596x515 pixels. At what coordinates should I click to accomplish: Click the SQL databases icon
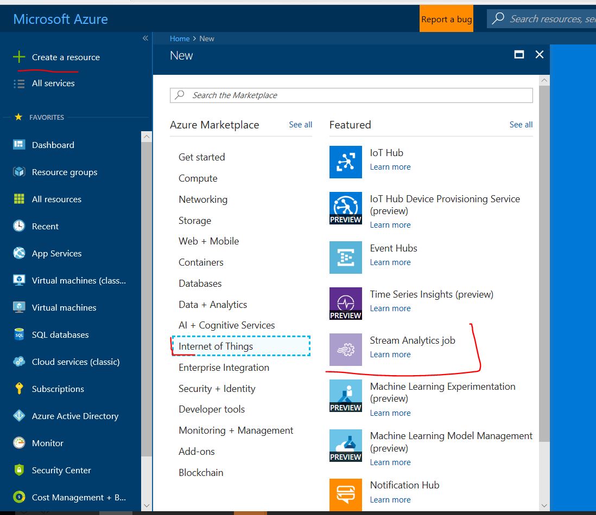(x=19, y=334)
